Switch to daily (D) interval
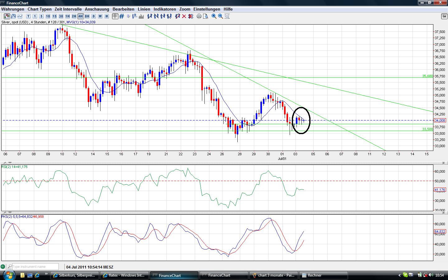 pyautogui.click(x=94, y=16)
